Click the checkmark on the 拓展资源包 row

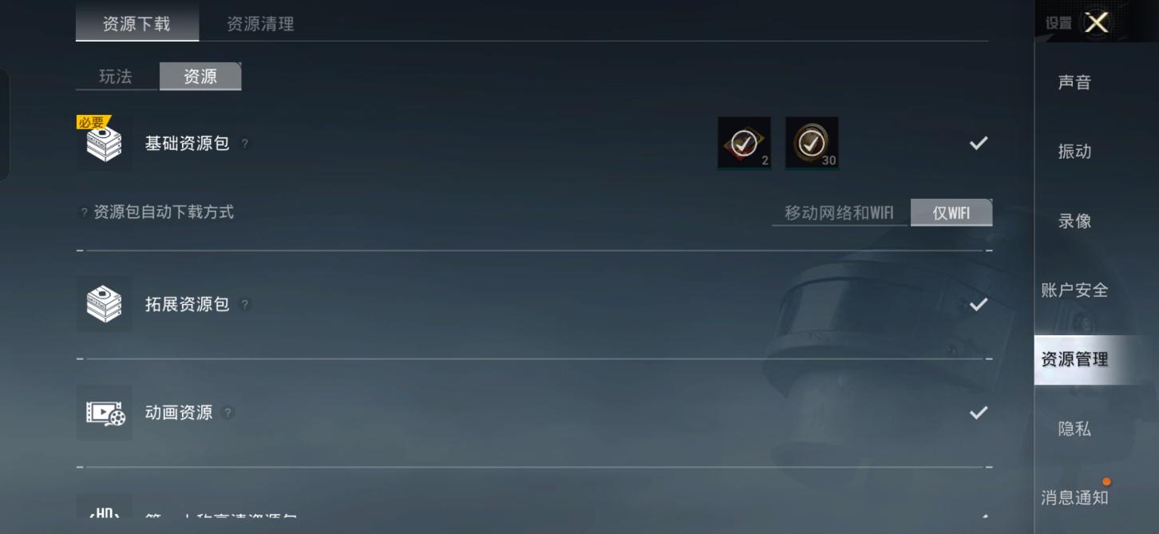979,304
